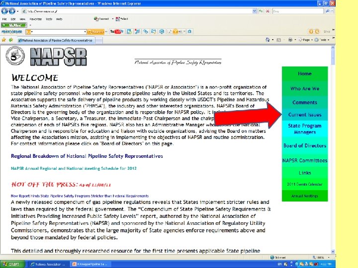
Task: Switch to R.Knepper Pipeline PowerPoint taskbar button
Action: pos(90,265)
